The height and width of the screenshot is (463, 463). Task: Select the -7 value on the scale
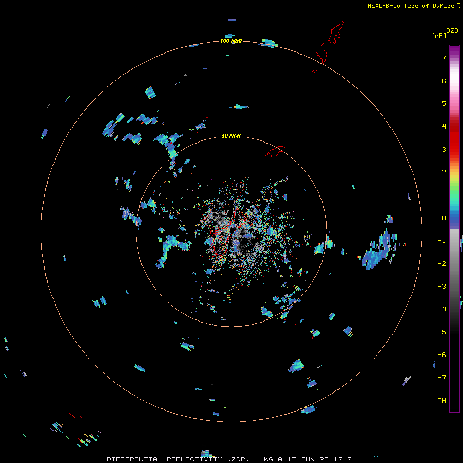click(x=442, y=378)
